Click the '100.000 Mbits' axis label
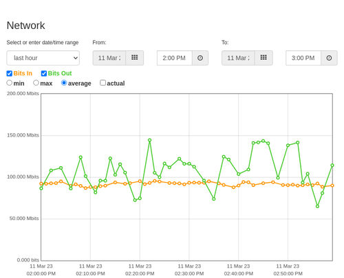This screenshot has width=344, height=278. tap(23, 177)
